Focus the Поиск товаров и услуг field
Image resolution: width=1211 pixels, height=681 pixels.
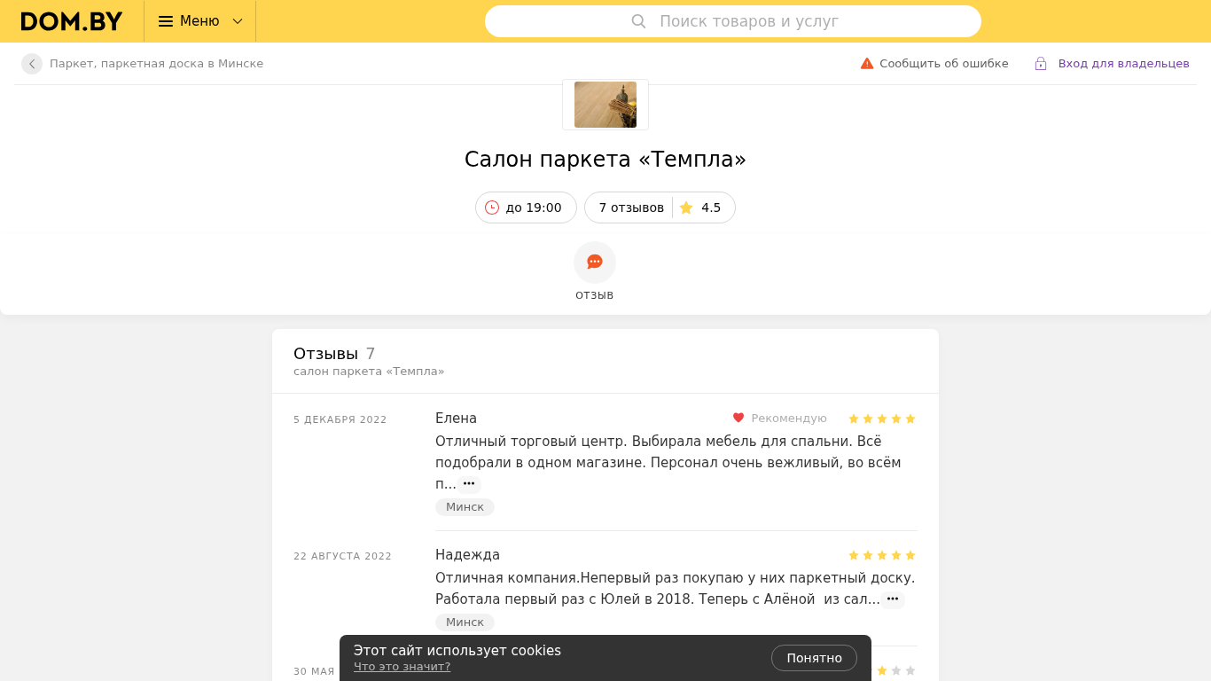pyautogui.click(x=732, y=21)
